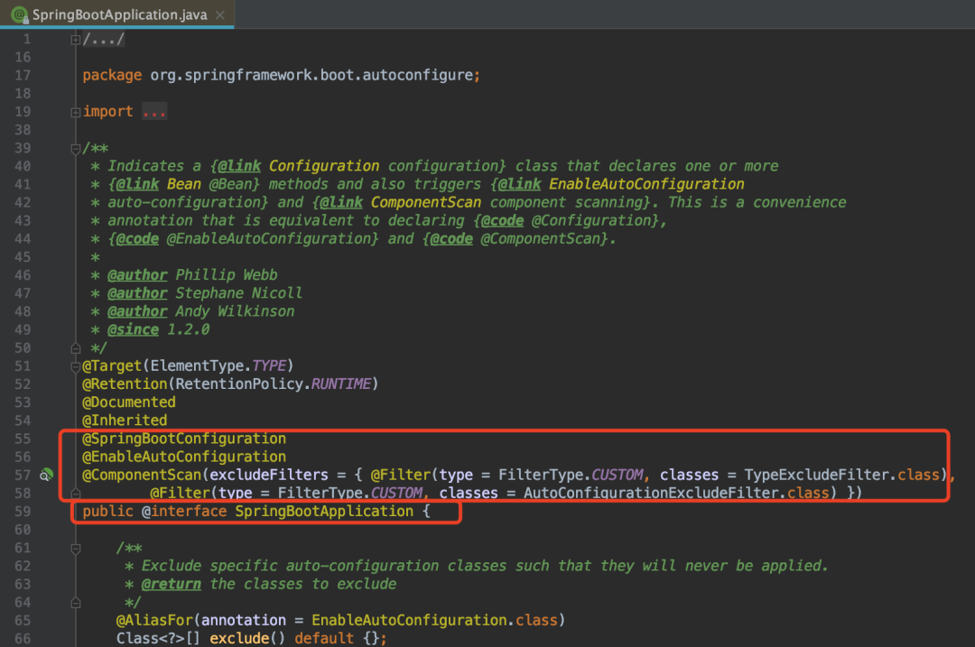This screenshot has height=647, width=975.
Task: Click the gutter navigation icon on line 57
Action: click(46, 475)
